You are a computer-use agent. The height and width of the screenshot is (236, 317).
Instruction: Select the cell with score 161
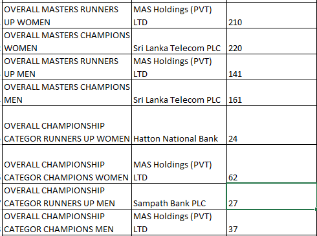pos(272,93)
